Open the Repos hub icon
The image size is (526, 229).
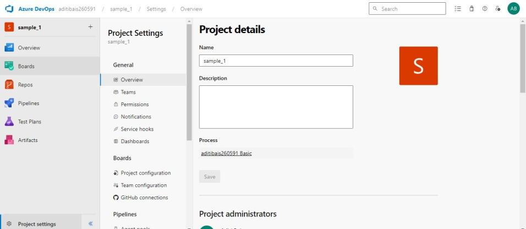point(9,85)
